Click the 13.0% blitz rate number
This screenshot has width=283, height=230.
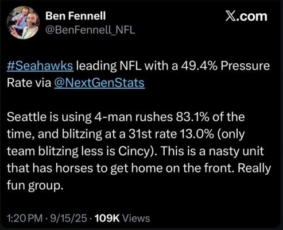197,134
